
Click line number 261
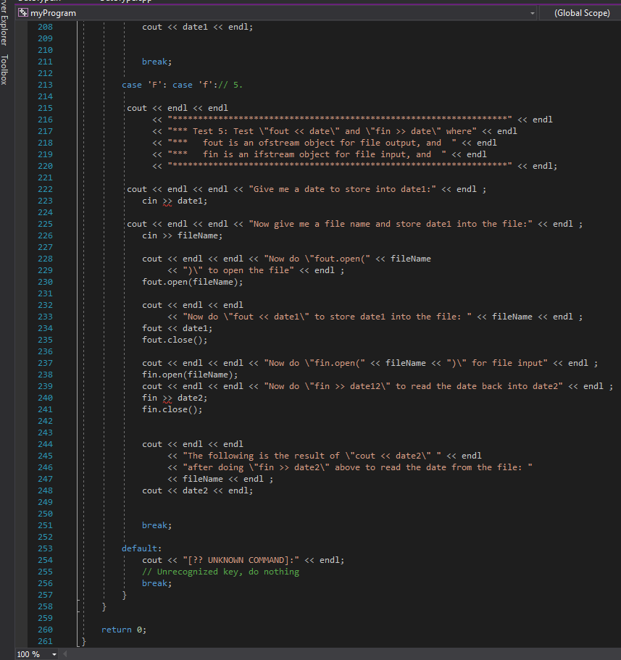(x=44, y=641)
